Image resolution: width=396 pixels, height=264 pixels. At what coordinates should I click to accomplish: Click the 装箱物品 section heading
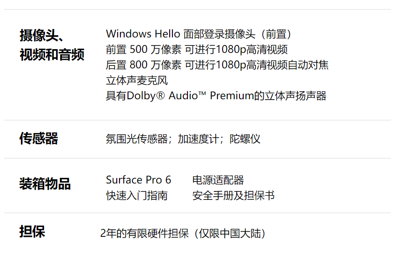pos(45,183)
